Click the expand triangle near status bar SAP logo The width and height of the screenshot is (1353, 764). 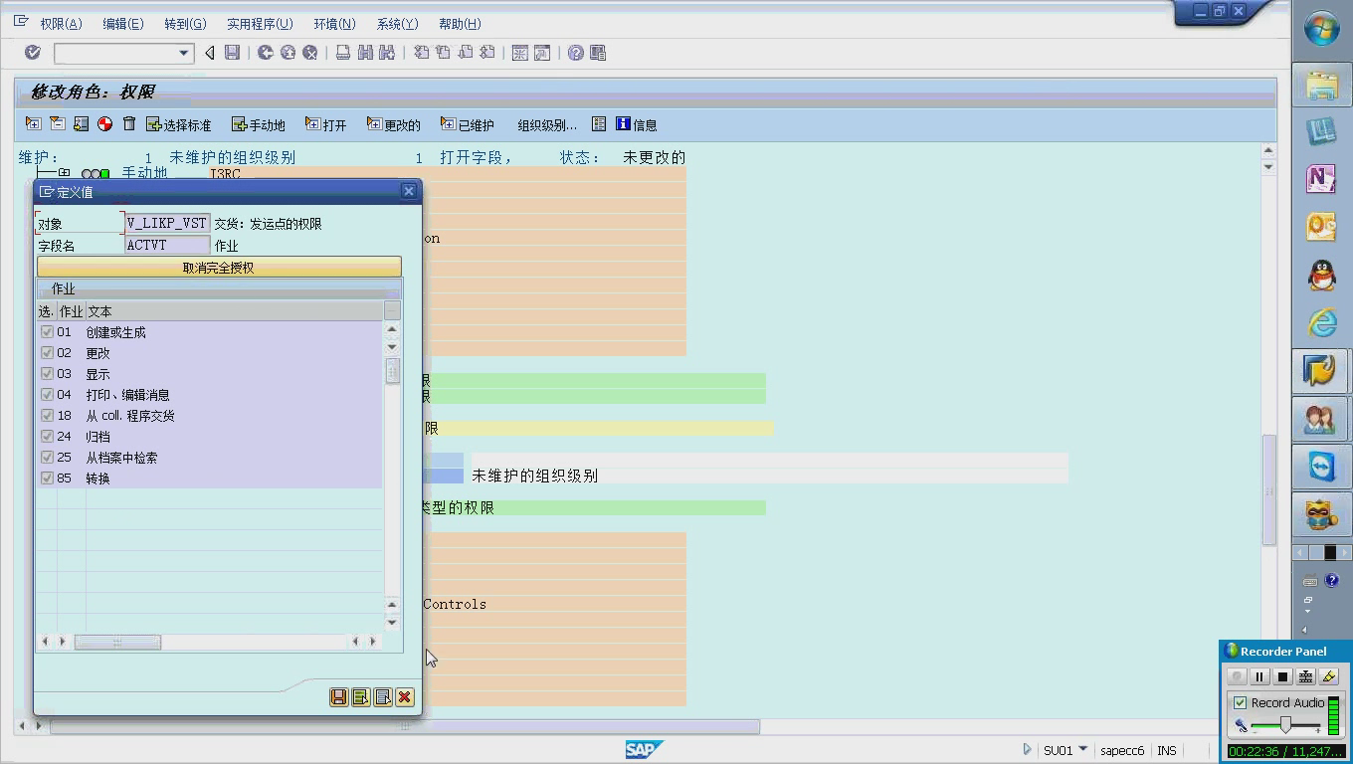click(x=1027, y=749)
